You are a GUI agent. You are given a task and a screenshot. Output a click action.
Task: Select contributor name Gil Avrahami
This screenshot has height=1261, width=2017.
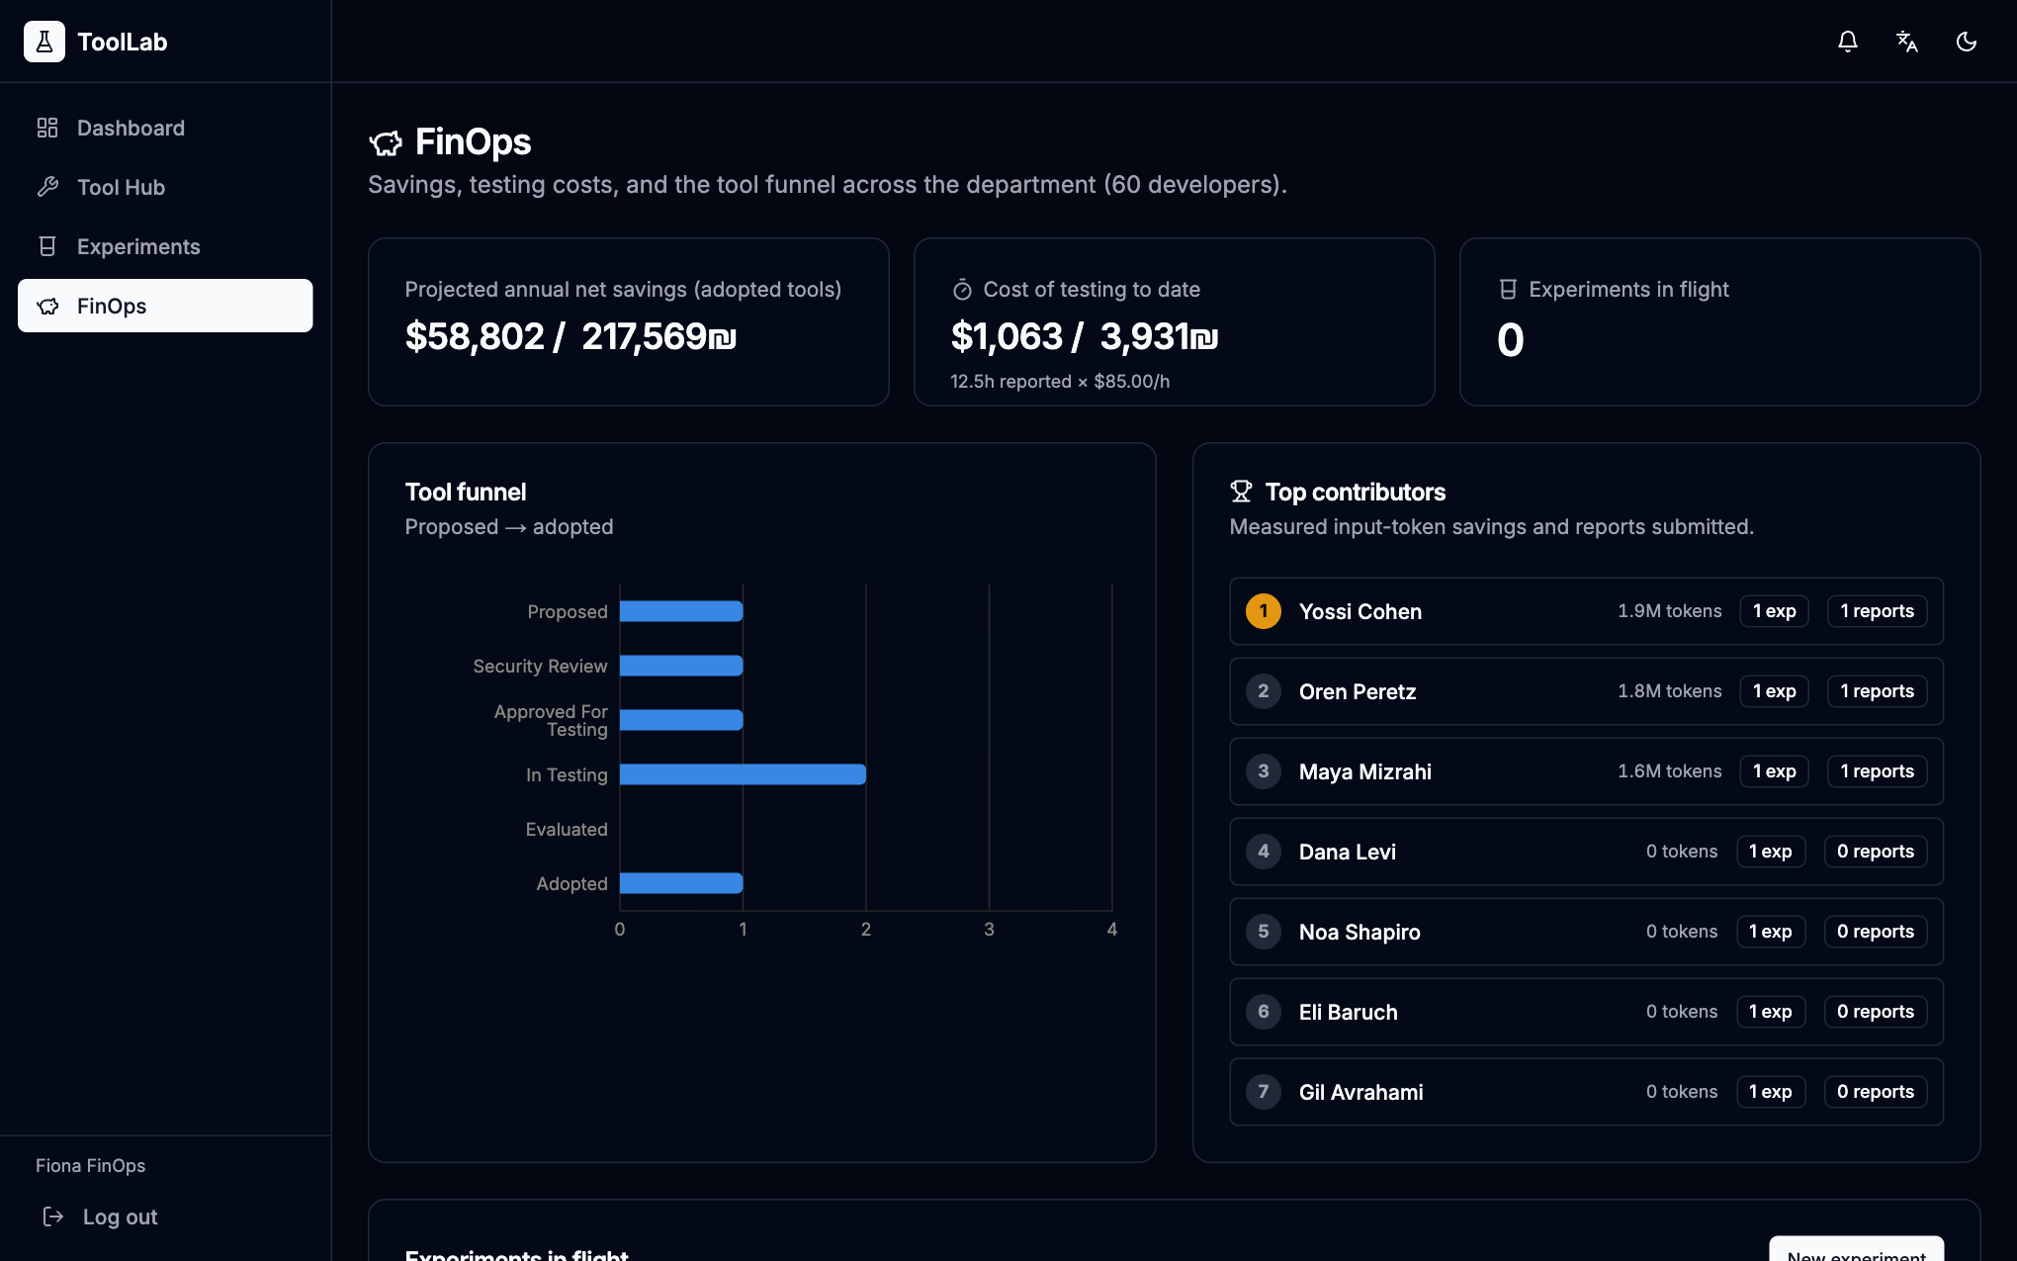click(1361, 1092)
